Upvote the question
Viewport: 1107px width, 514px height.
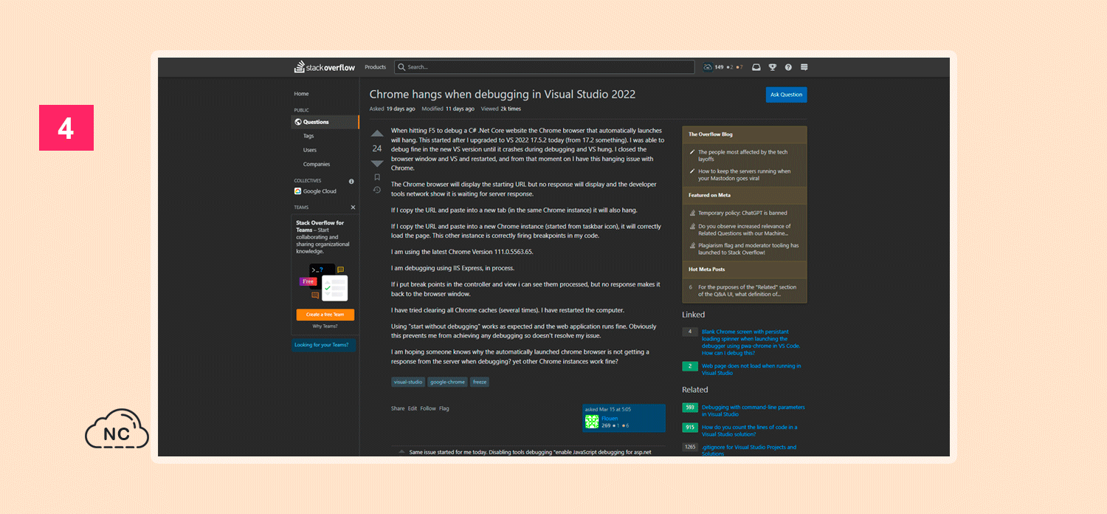377,134
